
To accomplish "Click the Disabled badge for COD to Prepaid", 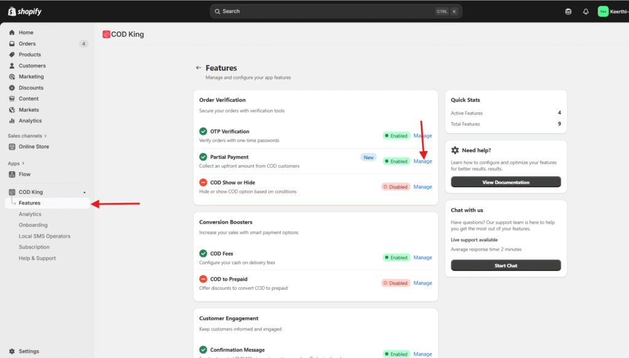I will (x=396, y=283).
